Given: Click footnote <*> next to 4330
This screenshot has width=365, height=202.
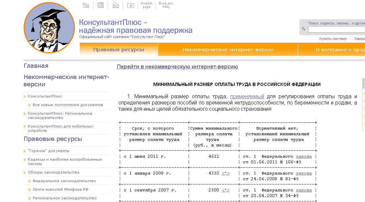Looking at the screenshot, I should 226,173.
